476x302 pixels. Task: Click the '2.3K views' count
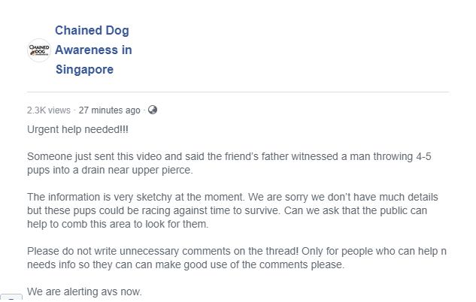pyautogui.click(x=49, y=110)
